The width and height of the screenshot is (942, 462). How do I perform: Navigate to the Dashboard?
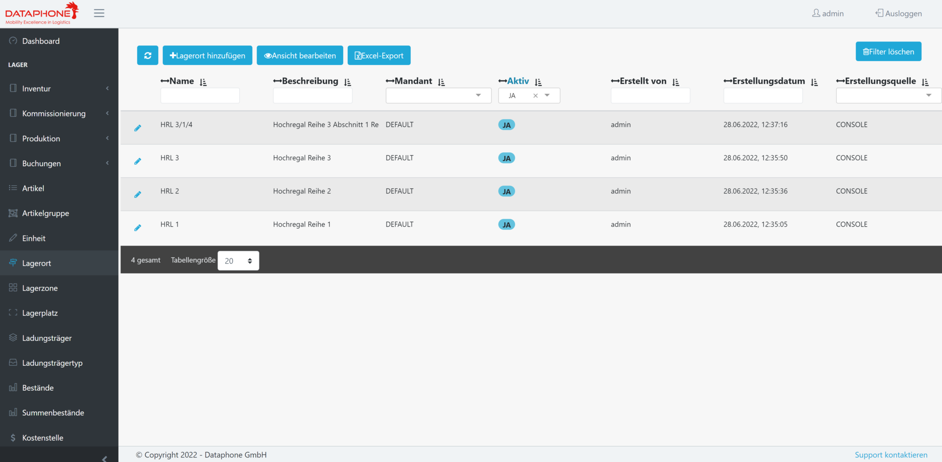pyautogui.click(x=41, y=40)
